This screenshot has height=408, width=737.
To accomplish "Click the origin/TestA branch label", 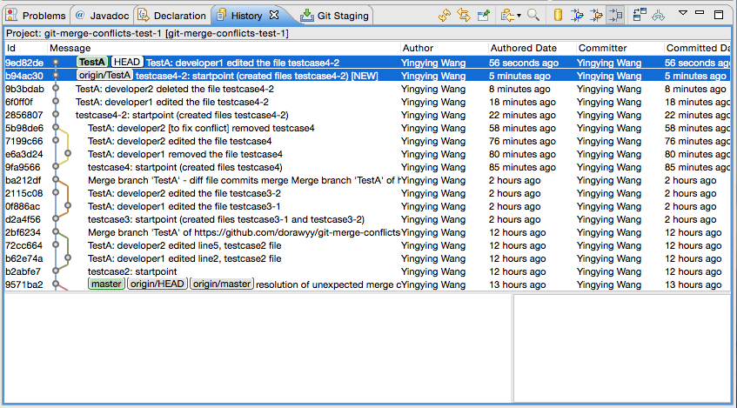I will coord(104,75).
